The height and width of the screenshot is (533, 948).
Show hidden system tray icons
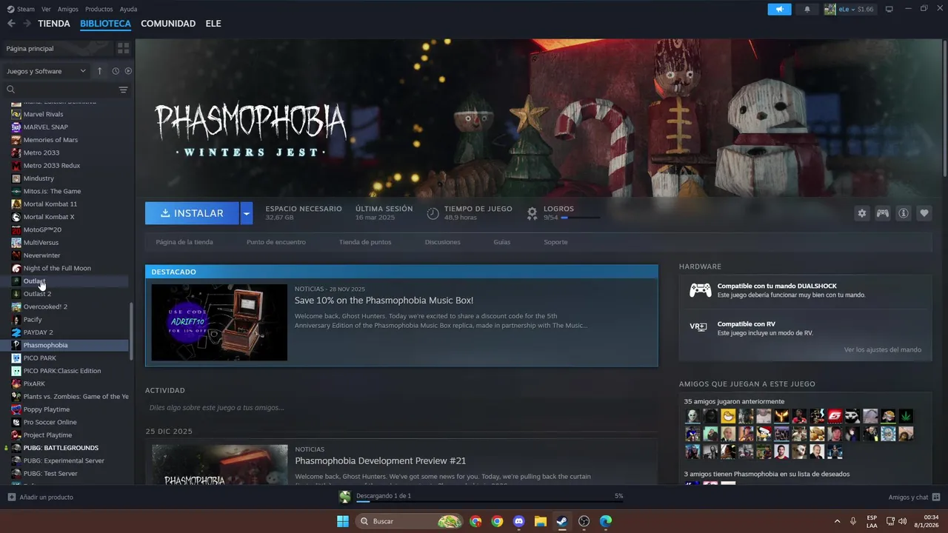[x=837, y=521]
